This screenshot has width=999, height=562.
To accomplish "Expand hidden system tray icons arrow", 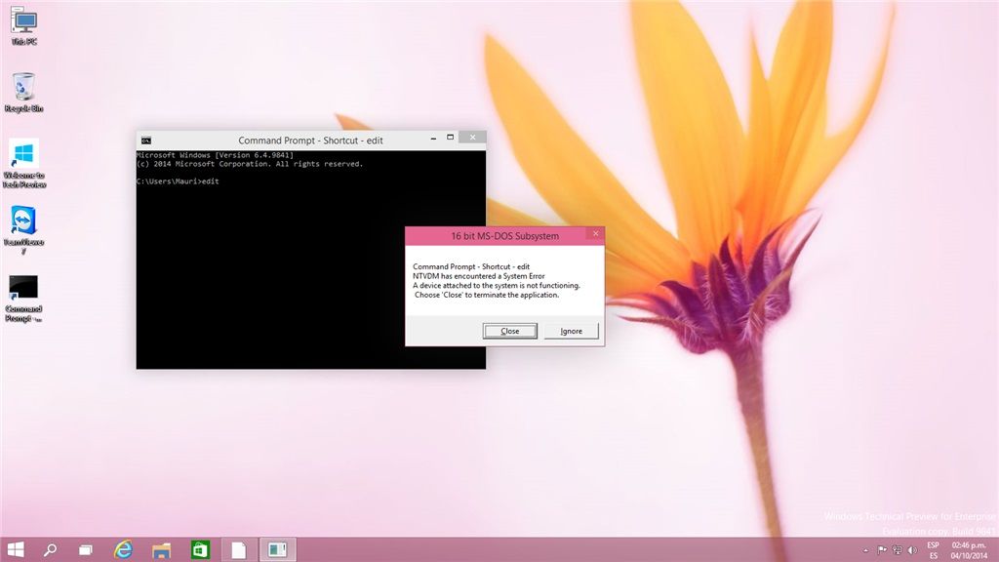I will (x=865, y=550).
